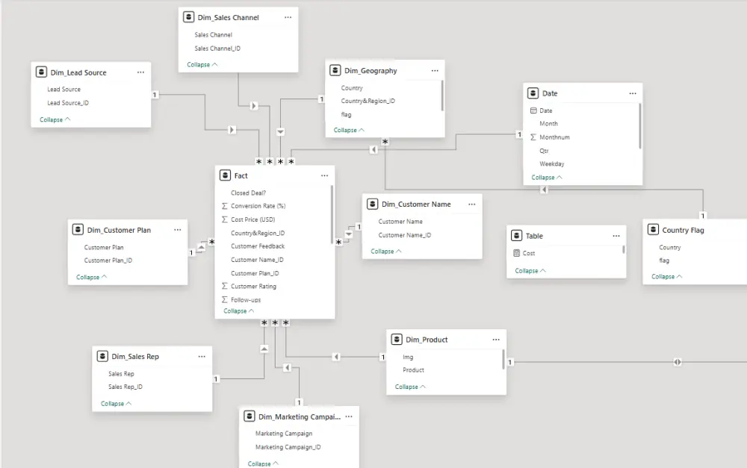Viewport: 747px width, 468px height.
Task: Open the Fact table options menu
Action: point(324,175)
